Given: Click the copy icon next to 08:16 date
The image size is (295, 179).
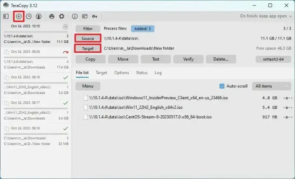Looking at the screenshot, I should point(6,128).
